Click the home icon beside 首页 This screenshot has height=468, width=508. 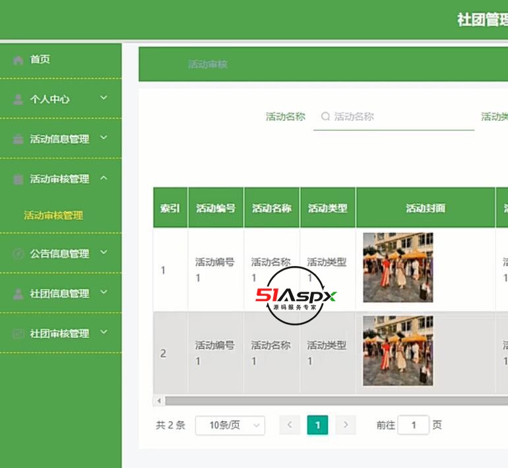pyautogui.click(x=18, y=60)
